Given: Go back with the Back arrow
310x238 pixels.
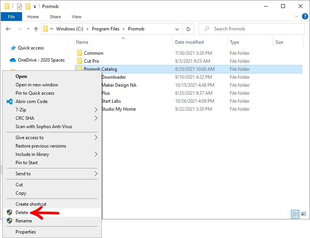Looking at the screenshot, I should click(8, 29).
